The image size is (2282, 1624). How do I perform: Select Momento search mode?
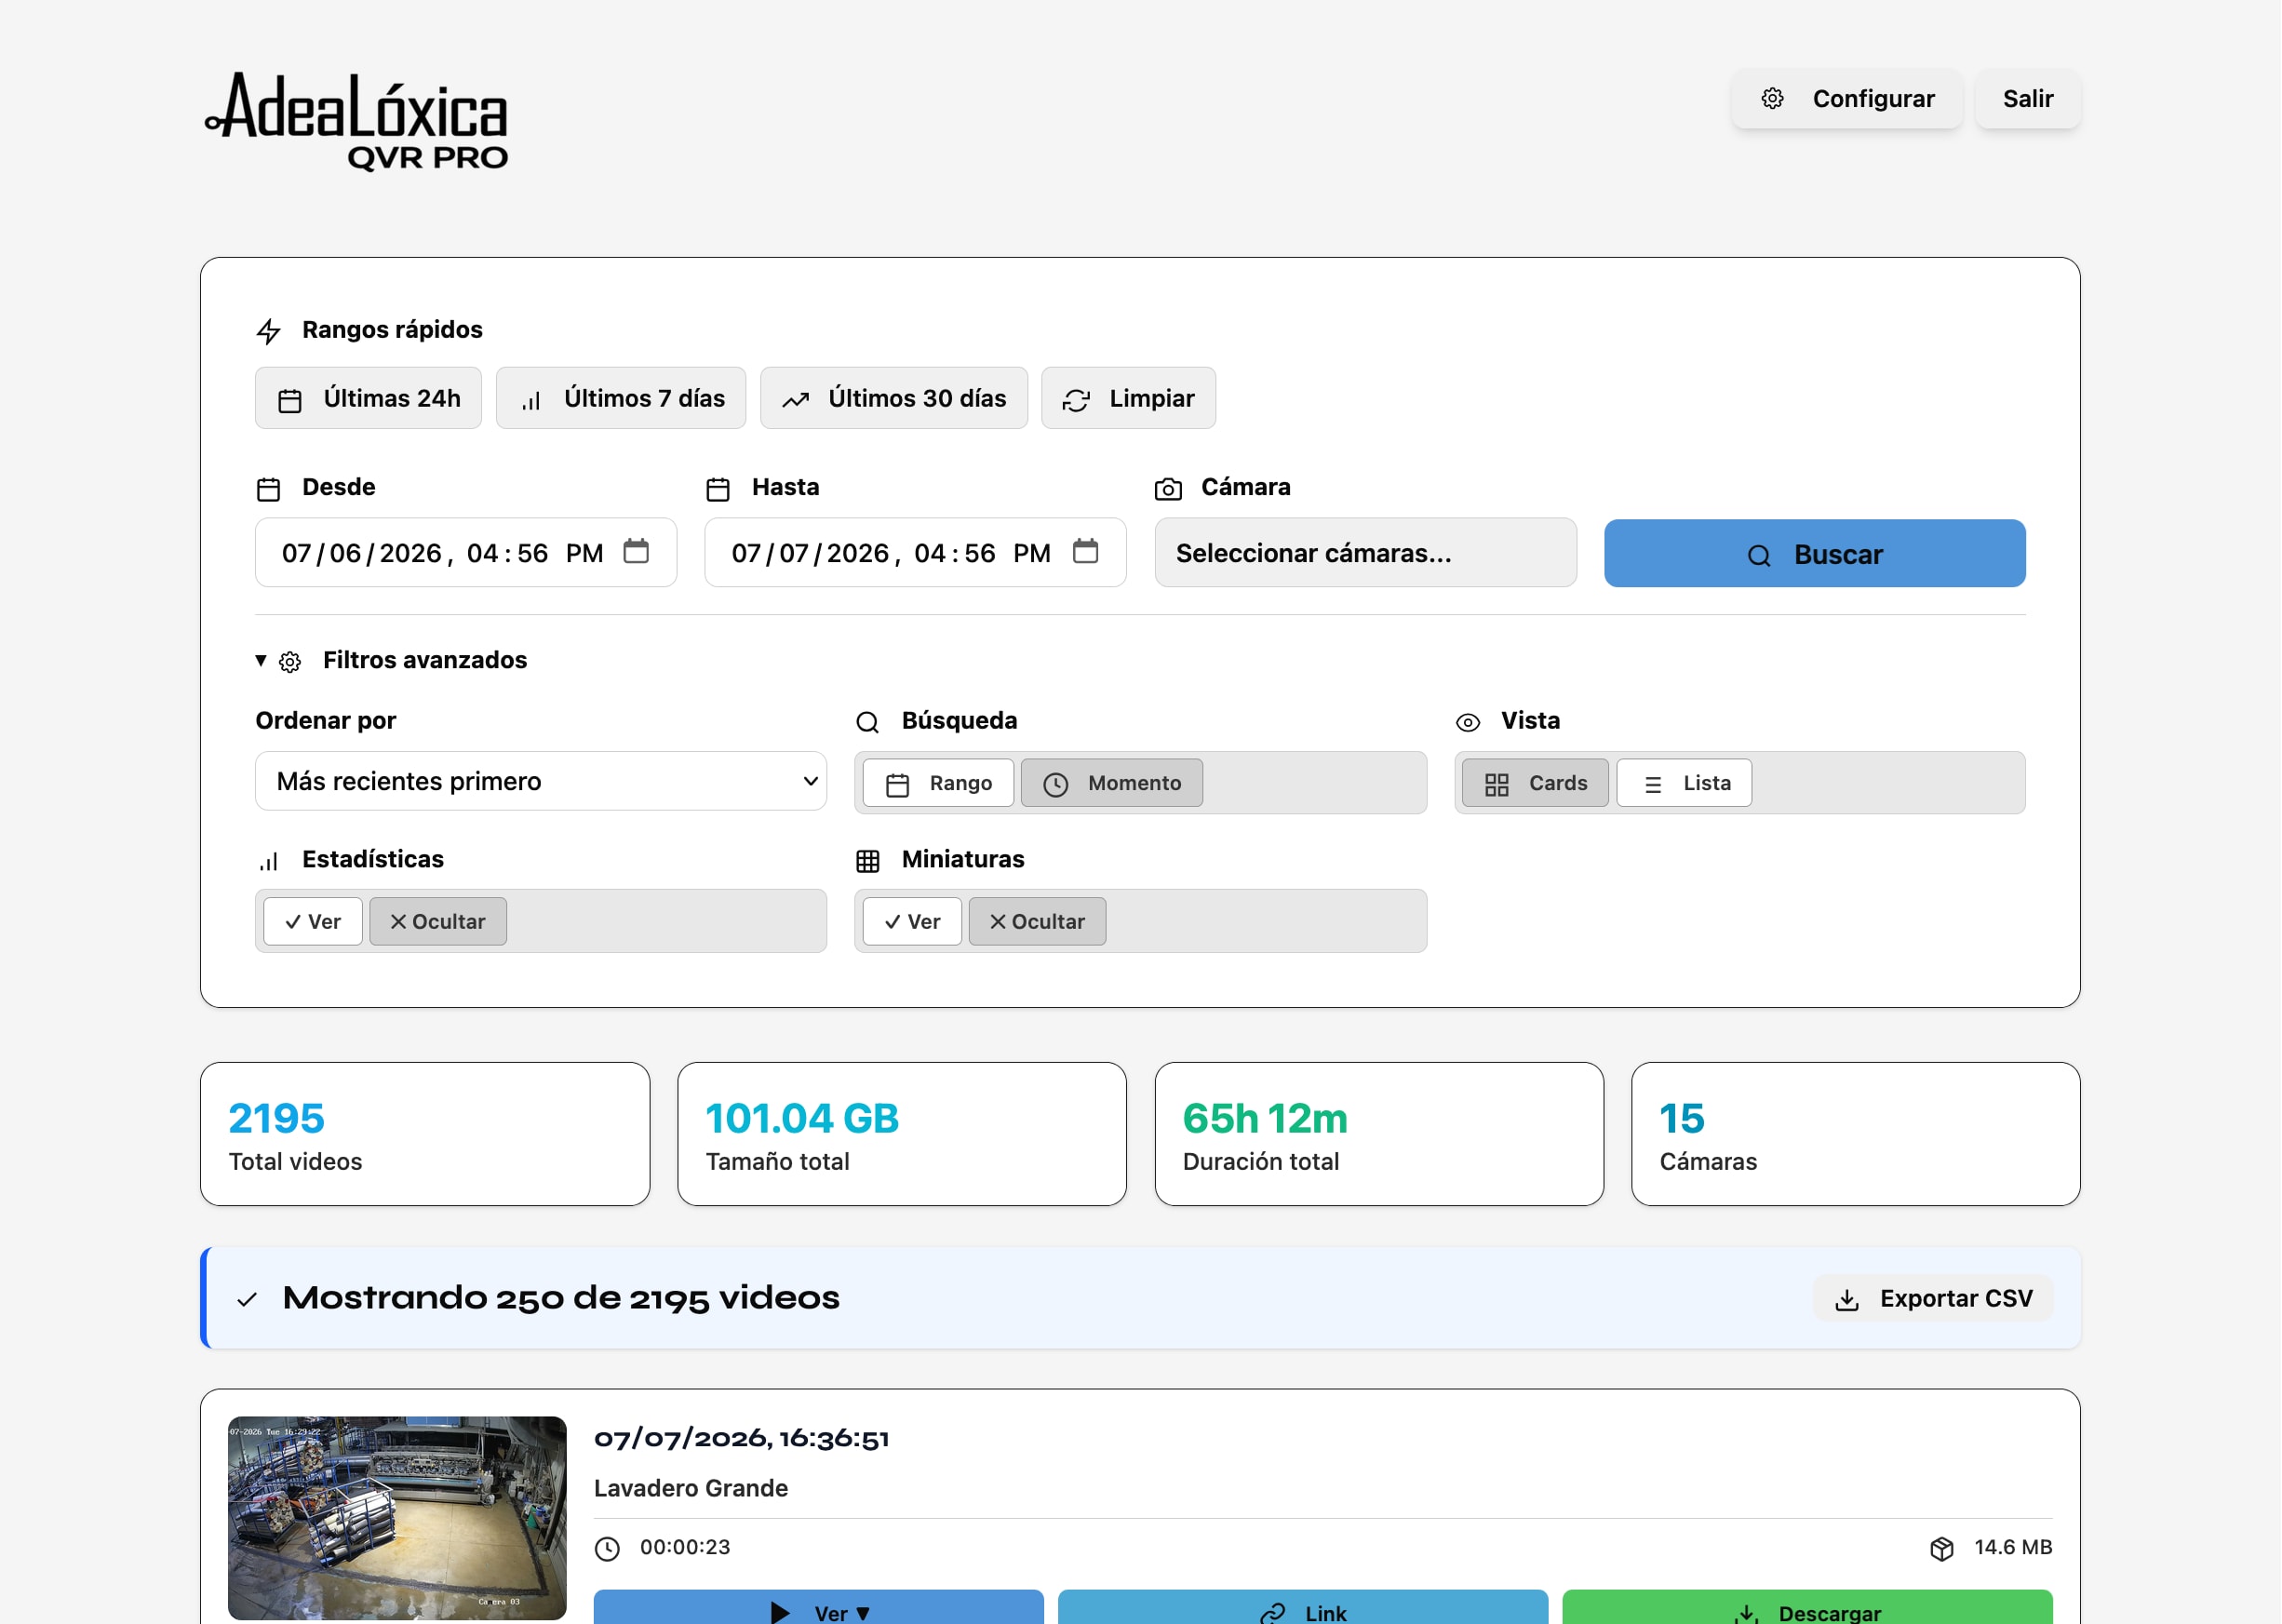point(1112,783)
